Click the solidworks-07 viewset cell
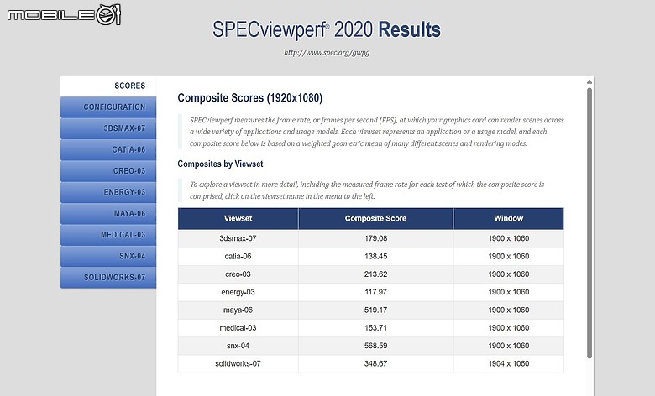The width and height of the screenshot is (655, 396). click(238, 364)
